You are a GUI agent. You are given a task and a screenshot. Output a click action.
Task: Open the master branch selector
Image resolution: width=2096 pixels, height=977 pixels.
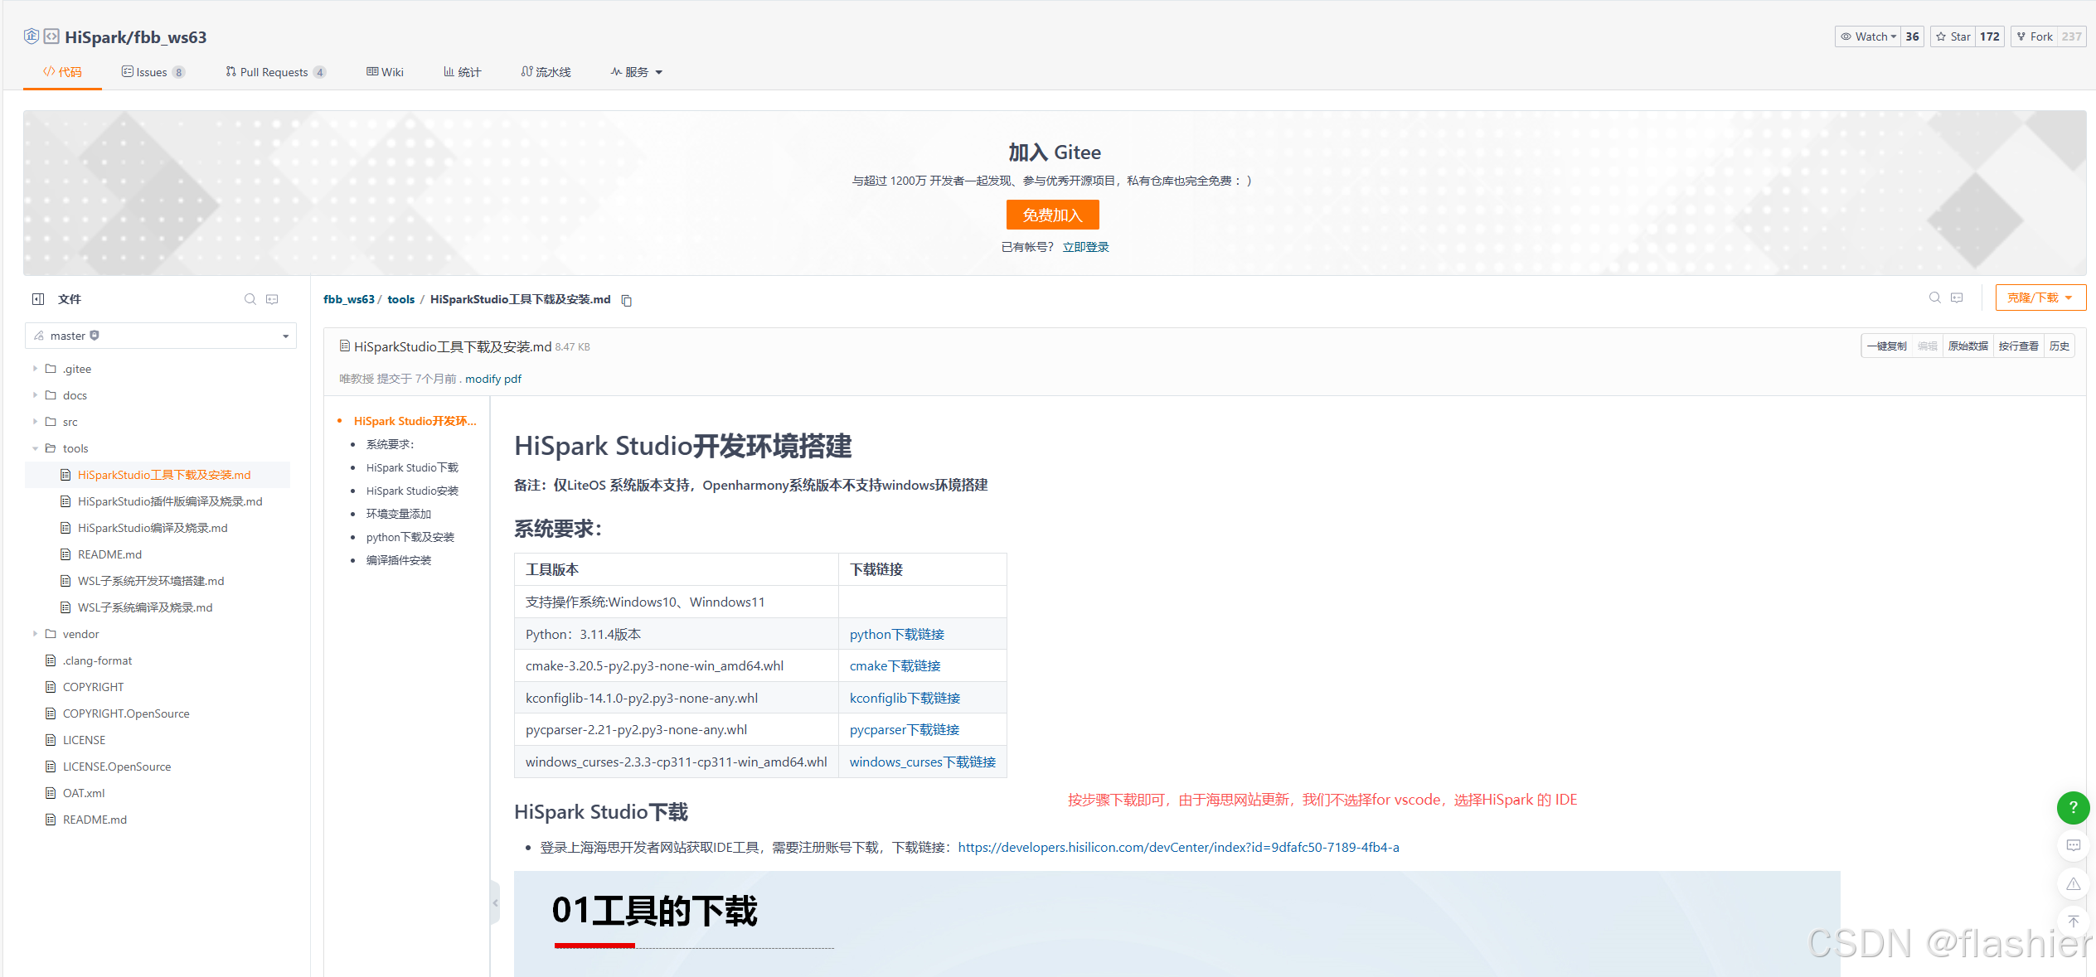click(161, 336)
